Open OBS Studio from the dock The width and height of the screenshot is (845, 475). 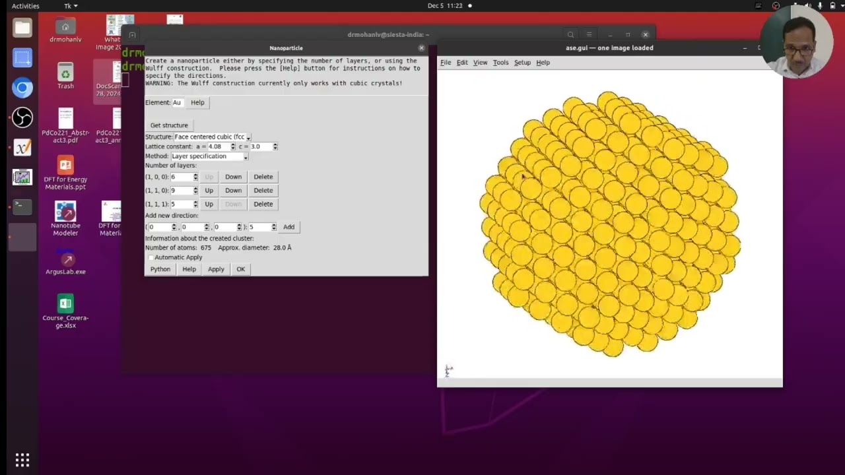22,117
